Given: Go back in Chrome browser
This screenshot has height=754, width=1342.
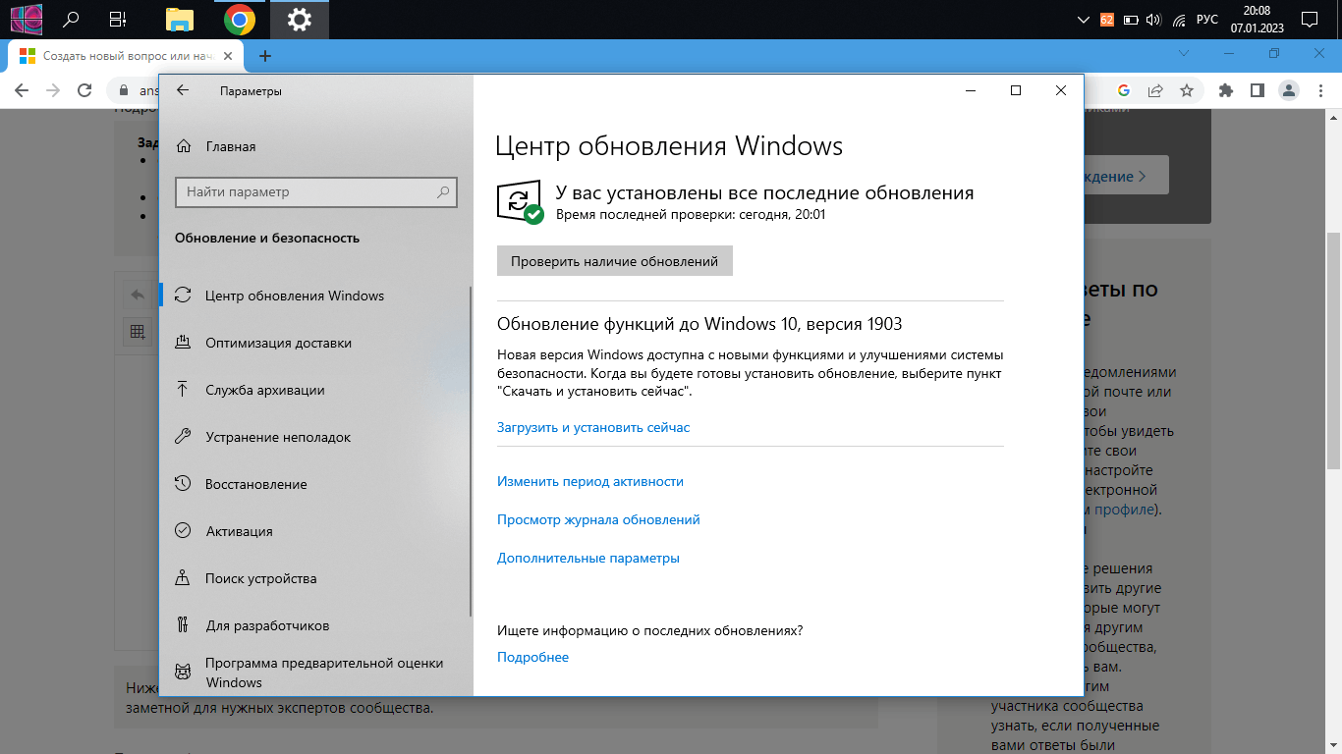Looking at the screenshot, I should [x=21, y=90].
